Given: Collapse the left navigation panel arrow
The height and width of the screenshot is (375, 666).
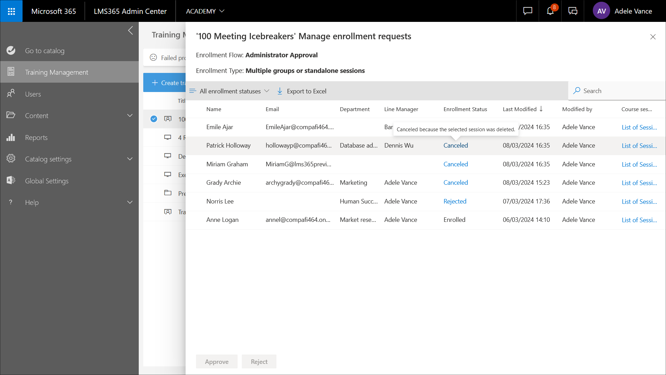Looking at the screenshot, I should click(x=130, y=31).
